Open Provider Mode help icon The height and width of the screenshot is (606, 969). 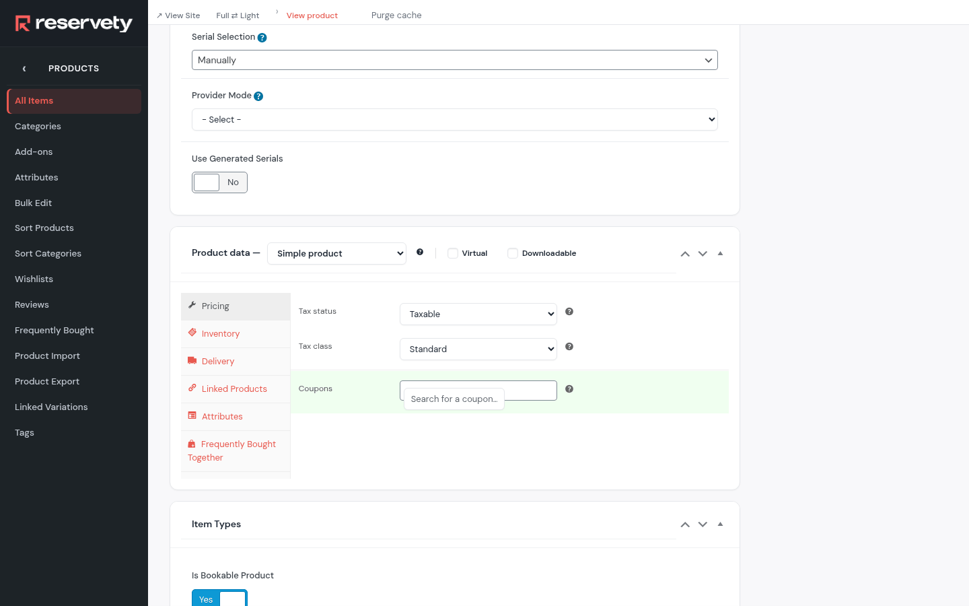[258, 96]
